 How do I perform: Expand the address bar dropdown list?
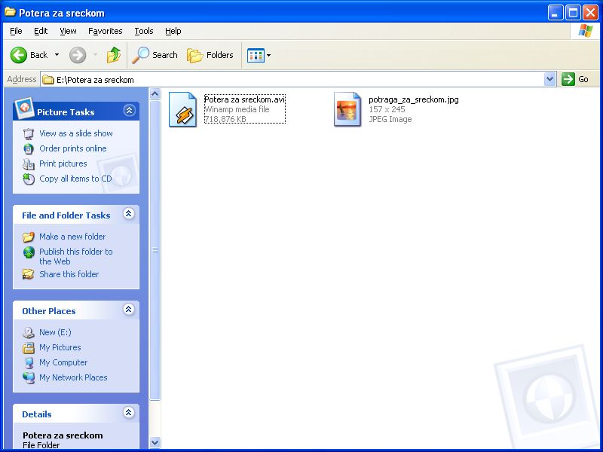pos(550,80)
